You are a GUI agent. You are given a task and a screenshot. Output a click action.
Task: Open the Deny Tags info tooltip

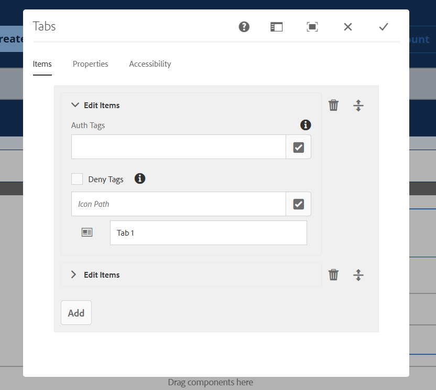tap(139, 178)
